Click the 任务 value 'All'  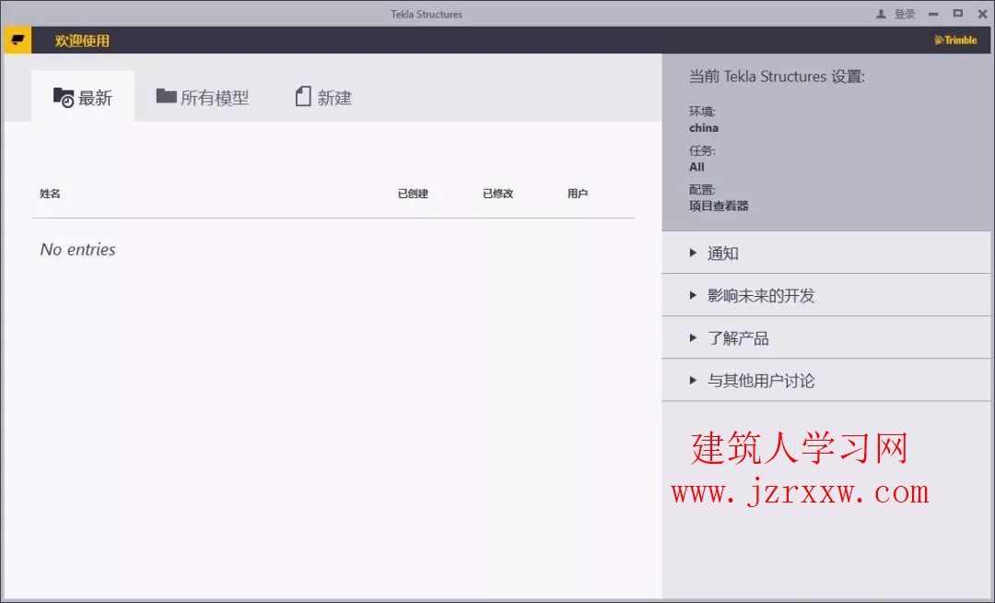point(696,167)
